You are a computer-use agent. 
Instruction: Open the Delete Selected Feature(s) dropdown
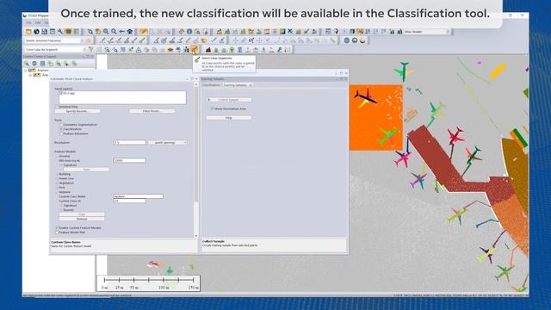pyautogui.click(x=82, y=40)
